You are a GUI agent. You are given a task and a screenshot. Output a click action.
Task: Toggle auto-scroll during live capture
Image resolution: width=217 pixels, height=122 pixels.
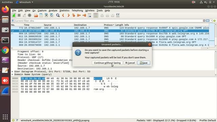(x=90, y=15)
